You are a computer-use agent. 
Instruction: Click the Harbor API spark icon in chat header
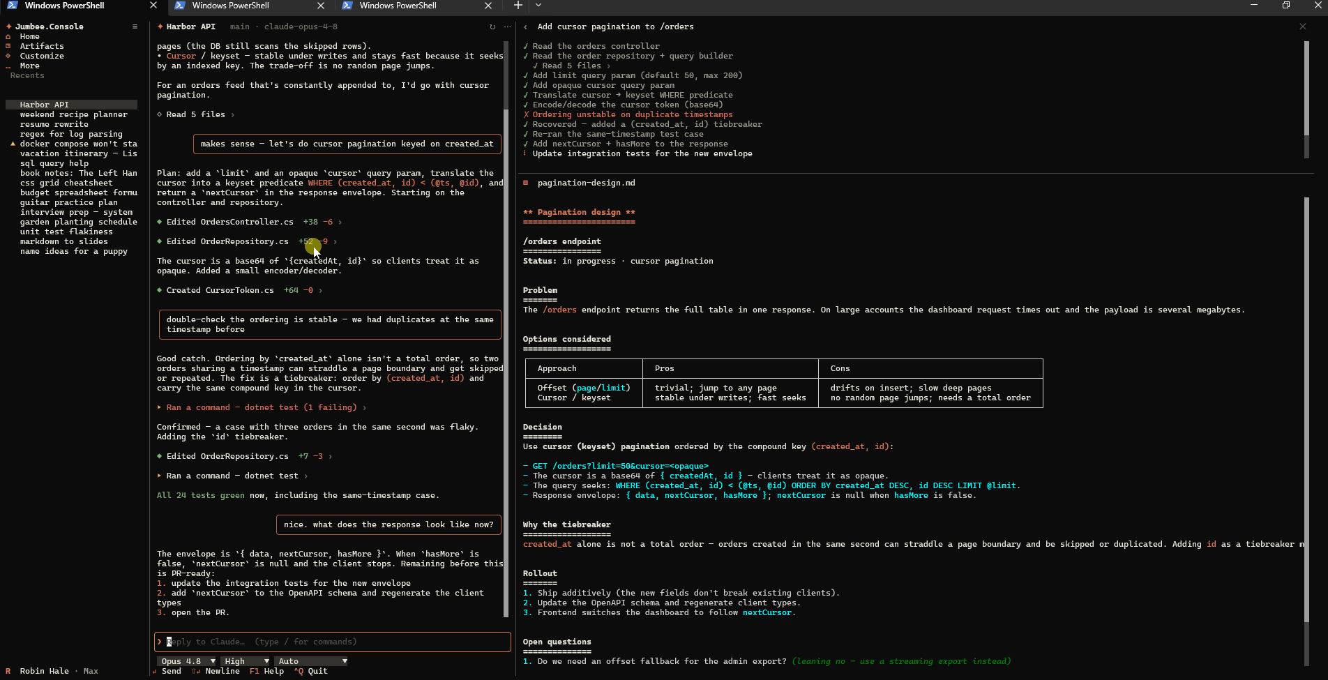click(x=160, y=27)
